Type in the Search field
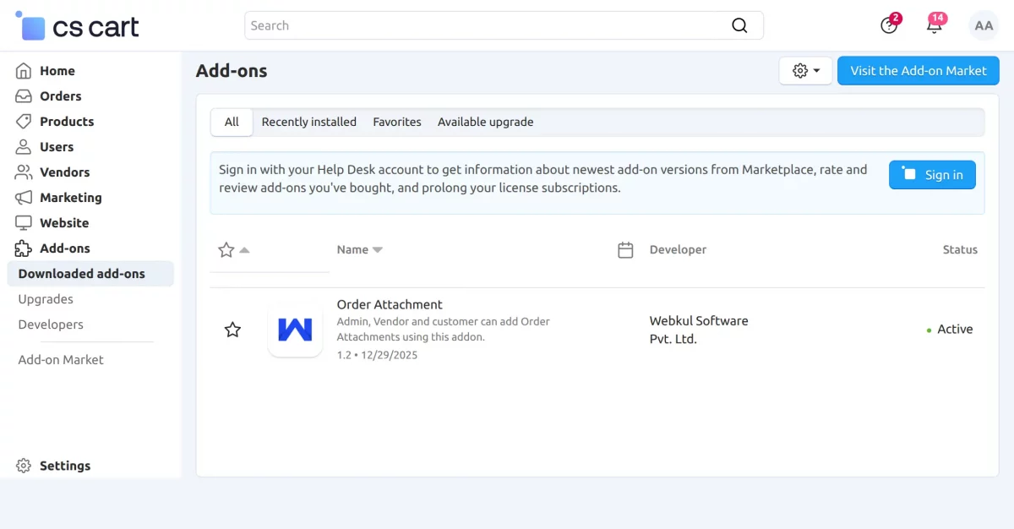The image size is (1014, 529). point(486,25)
